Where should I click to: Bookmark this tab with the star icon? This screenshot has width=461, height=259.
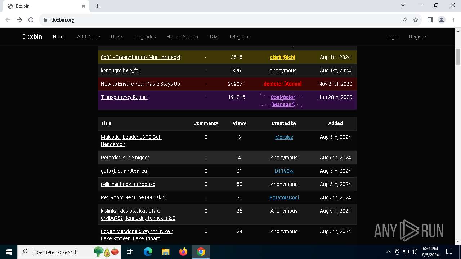(416, 20)
